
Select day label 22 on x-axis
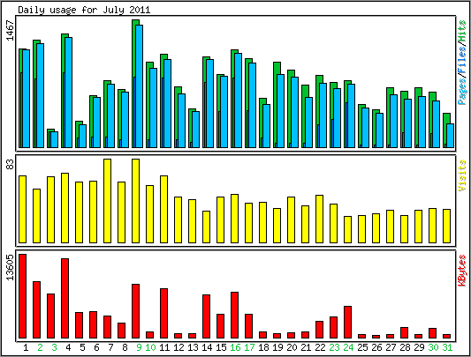320,347
